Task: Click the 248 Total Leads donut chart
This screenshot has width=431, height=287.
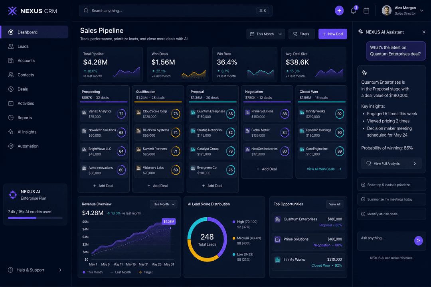Action: coord(207,240)
